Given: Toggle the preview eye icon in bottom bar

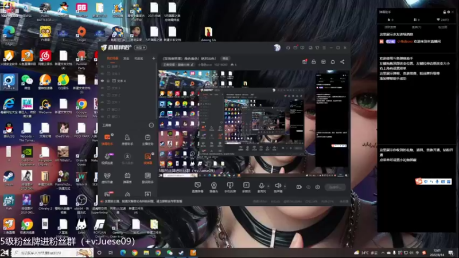Looking at the screenshot, I should 308,187.
